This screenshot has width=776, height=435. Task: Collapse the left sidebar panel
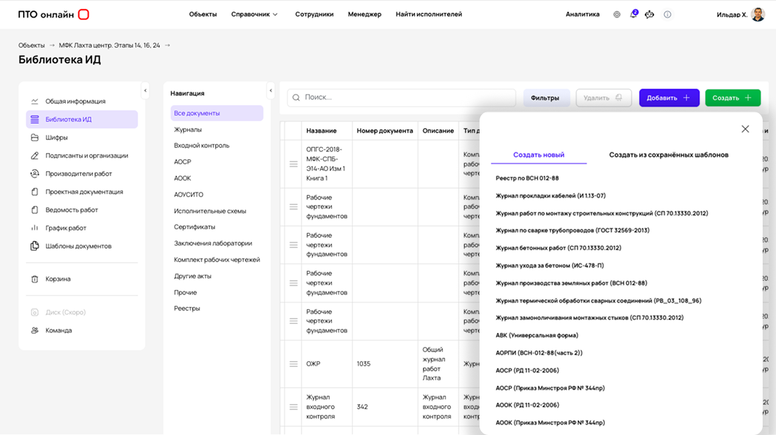[x=145, y=90]
